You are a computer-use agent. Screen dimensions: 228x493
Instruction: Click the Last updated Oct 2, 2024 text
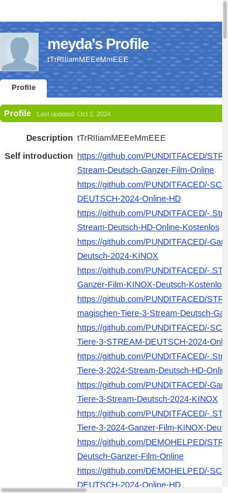74,114
